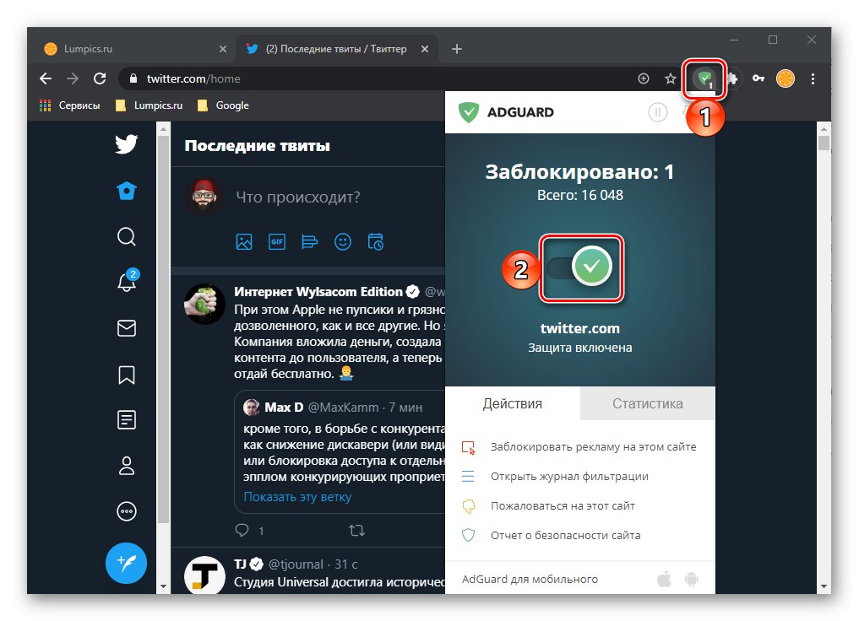Image resolution: width=859 pixels, height=621 pixels.
Task: Click retweet icon under Wylsacom tweet
Action: pyautogui.click(x=356, y=530)
